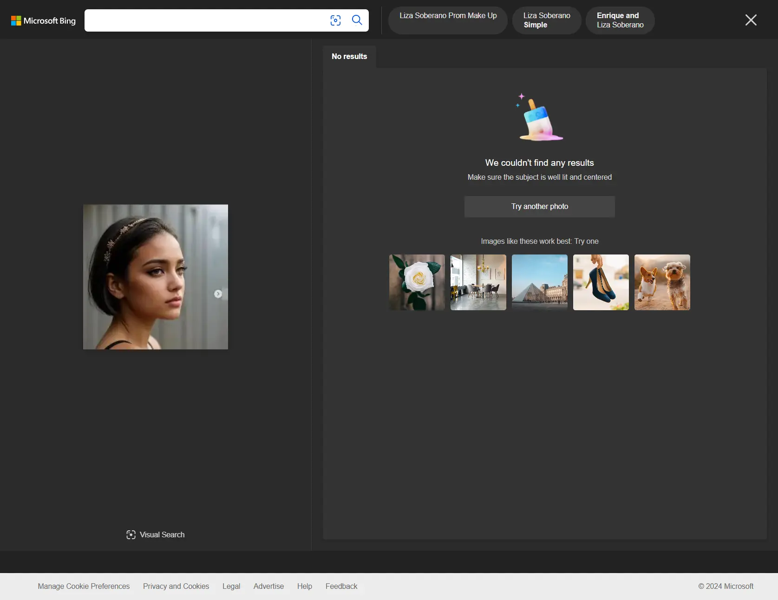Close the visual search overlay

click(x=751, y=20)
